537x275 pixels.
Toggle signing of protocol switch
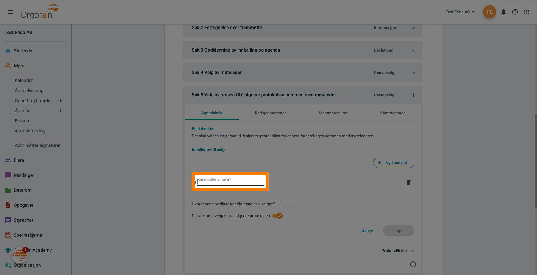tap(277, 216)
